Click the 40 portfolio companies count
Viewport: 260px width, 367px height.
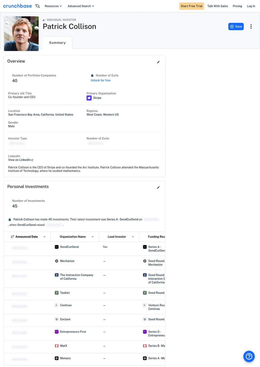pos(15,81)
